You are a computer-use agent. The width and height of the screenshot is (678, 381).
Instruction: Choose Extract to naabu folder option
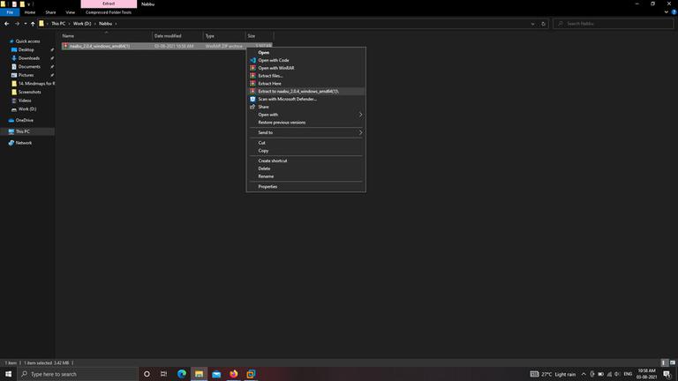pos(298,91)
